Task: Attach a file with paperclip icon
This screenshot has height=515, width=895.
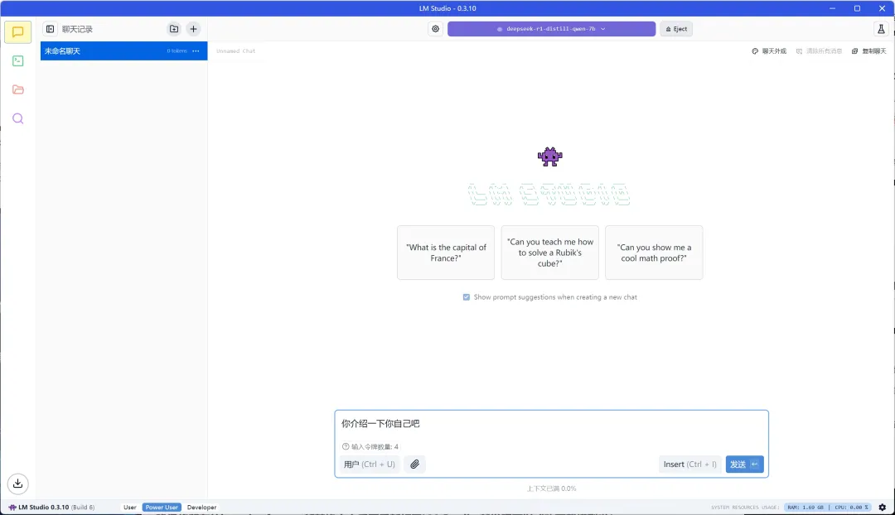Action: (x=415, y=464)
